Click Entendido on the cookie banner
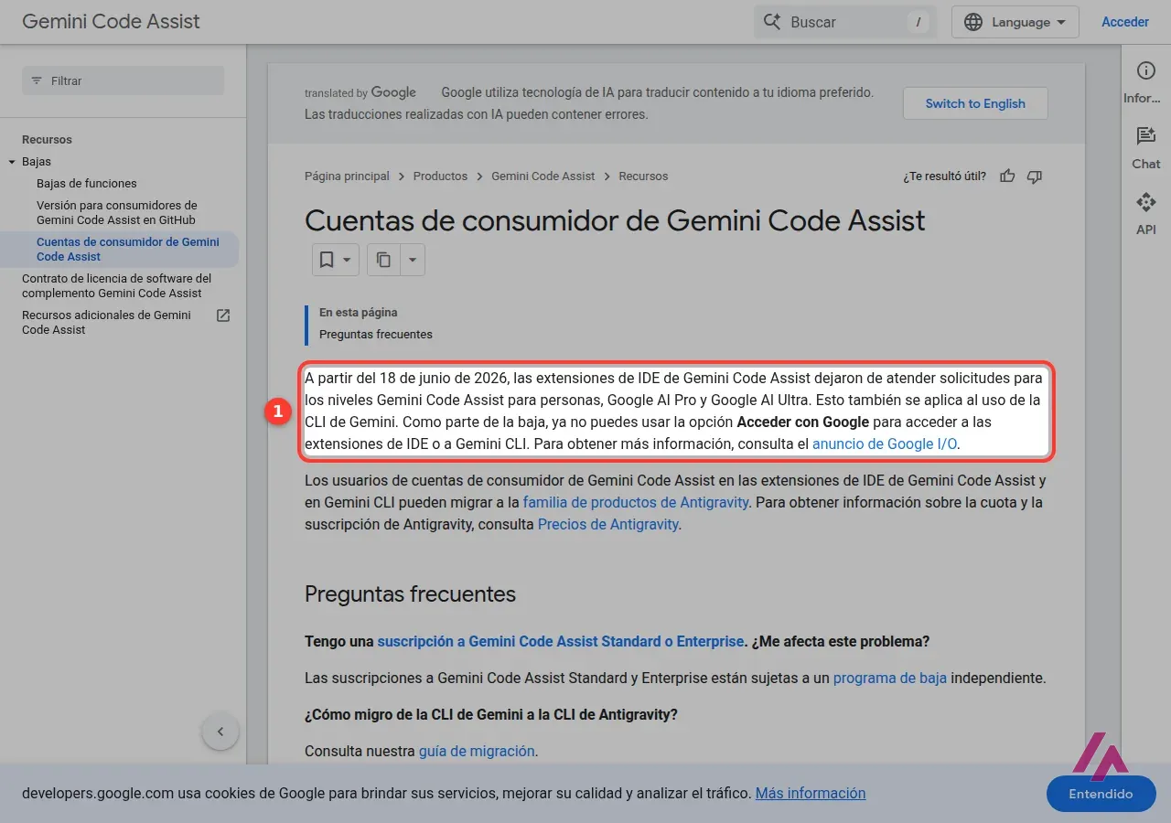Viewport: 1171px width, 823px height. 1101,794
